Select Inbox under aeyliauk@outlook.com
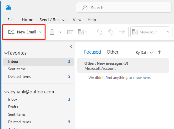 pos(39,99)
